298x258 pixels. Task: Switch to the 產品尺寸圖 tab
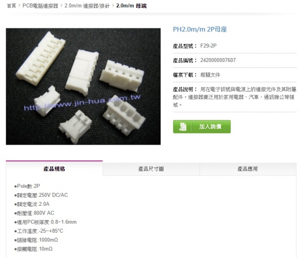tap(151, 169)
